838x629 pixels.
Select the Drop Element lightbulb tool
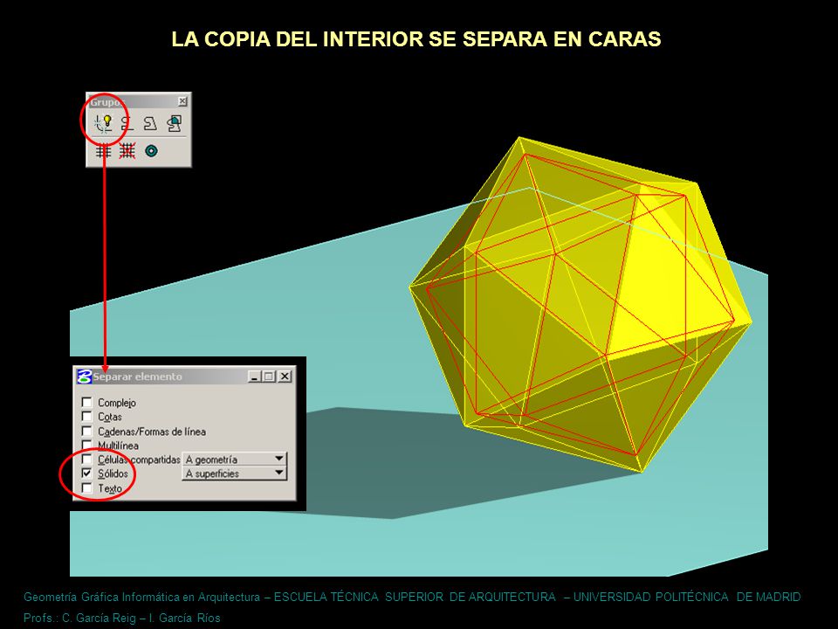103,123
